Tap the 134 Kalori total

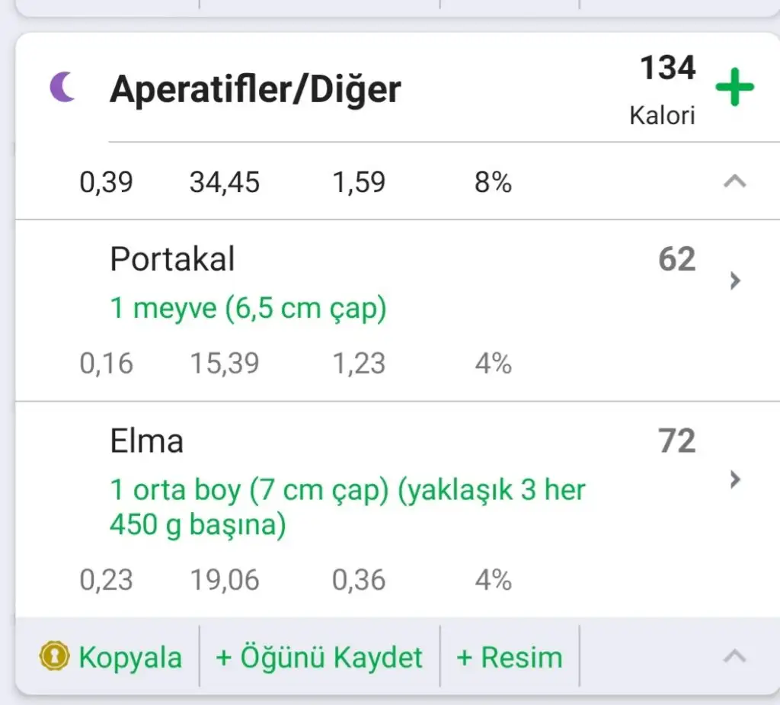[x=666, y=88]
